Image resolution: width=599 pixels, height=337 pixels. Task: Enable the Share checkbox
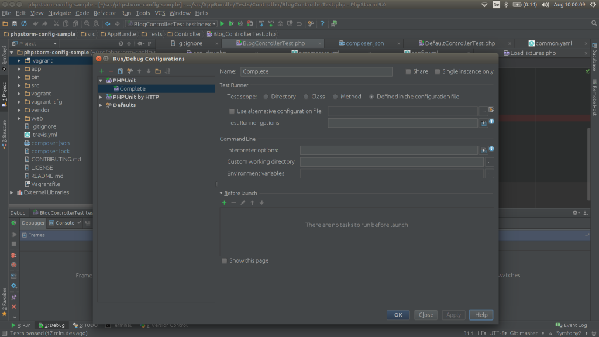point(408,71)
